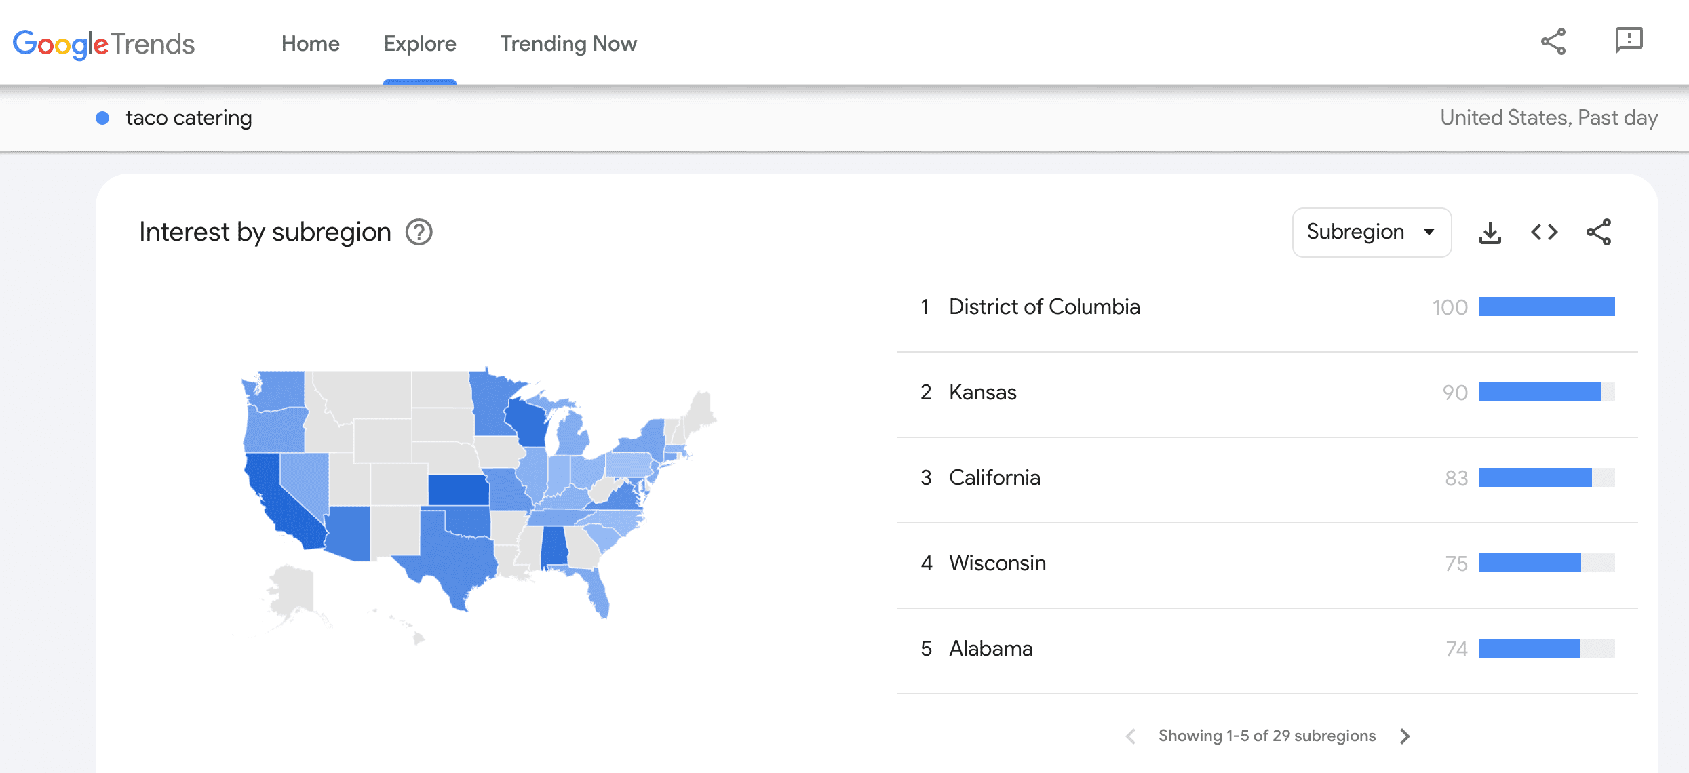The width and height of the screenshot is (1689, 773).
Task: Share the Interest by subregion card
Action: [x=1598, y=233]
